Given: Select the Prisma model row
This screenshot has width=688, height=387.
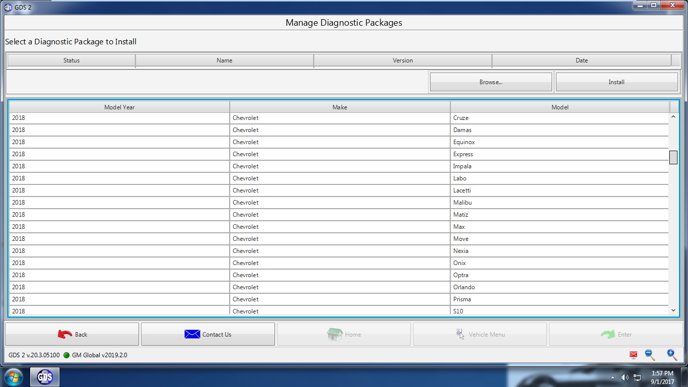Looking at the screenshot, I should coord(339,299).
